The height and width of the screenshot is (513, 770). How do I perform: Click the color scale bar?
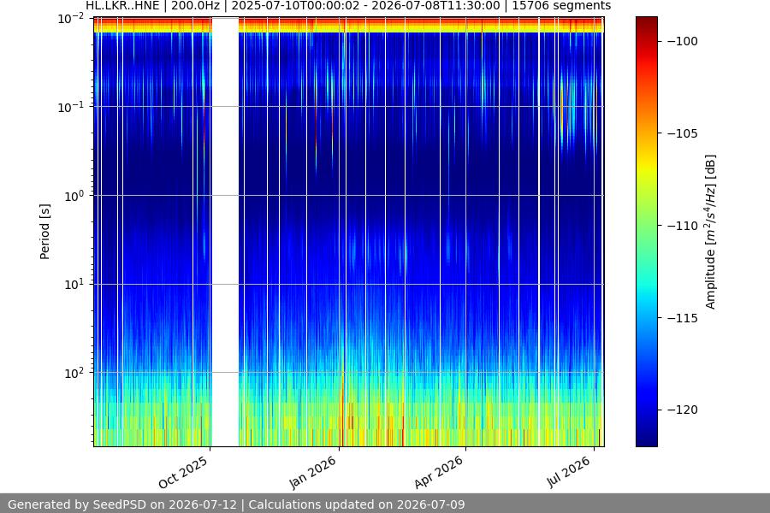pos(646,232)
